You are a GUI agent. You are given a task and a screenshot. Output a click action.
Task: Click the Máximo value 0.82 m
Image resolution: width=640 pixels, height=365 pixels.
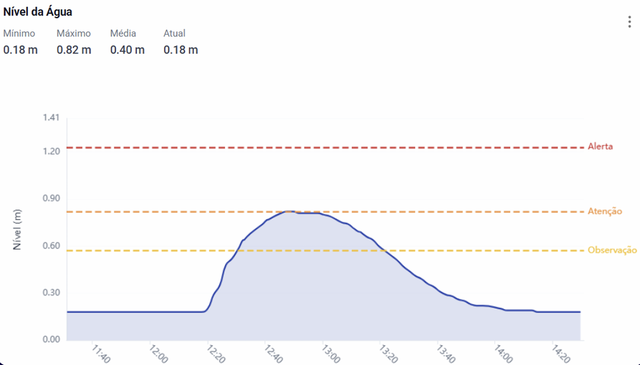coord(74,50)
